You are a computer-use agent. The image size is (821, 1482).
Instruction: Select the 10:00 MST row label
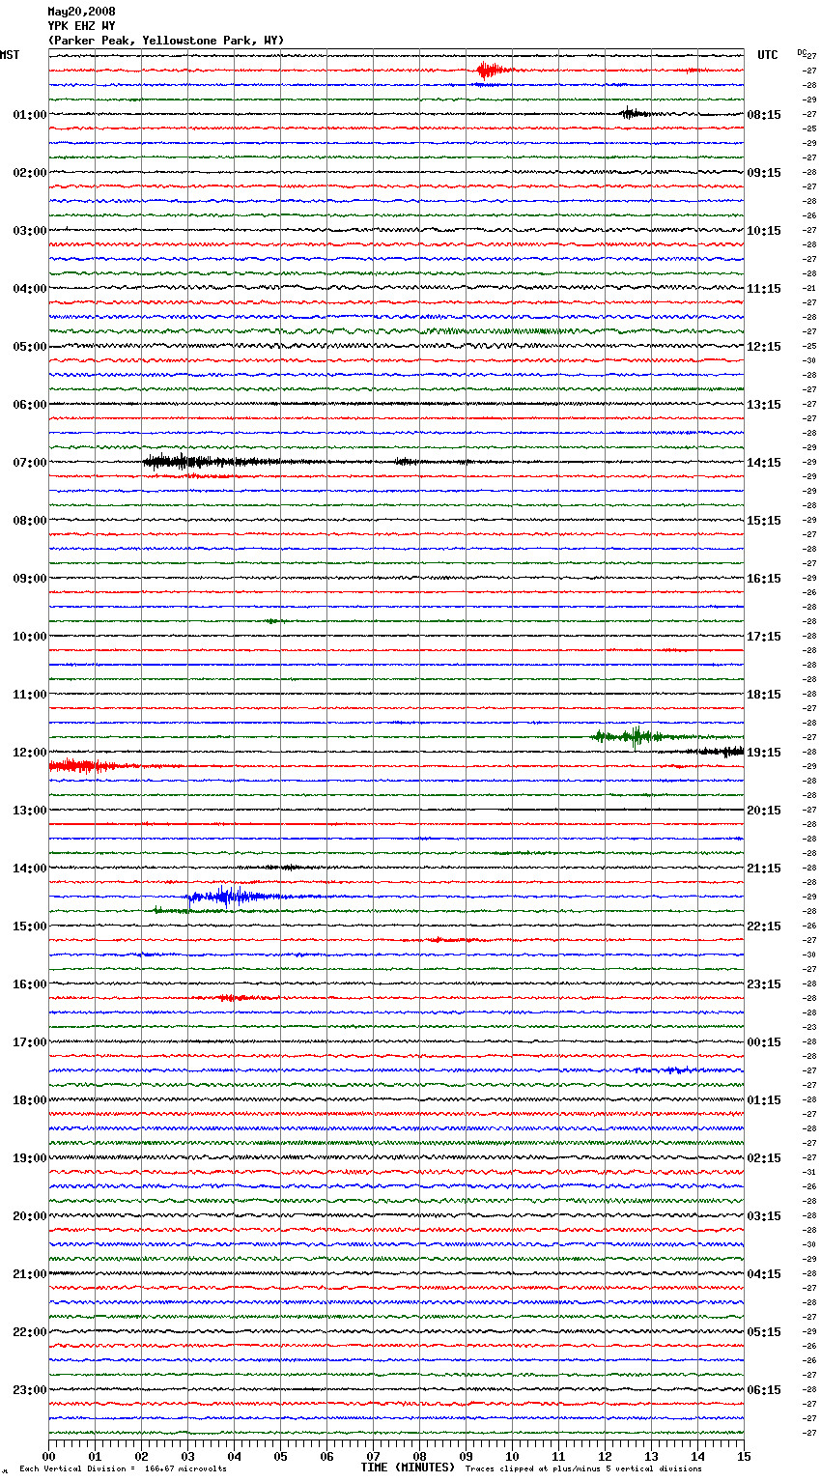30,636
